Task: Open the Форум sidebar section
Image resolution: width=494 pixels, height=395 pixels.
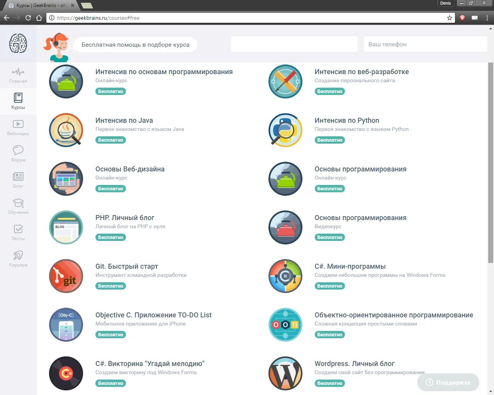Action: (x=18, y=154)
